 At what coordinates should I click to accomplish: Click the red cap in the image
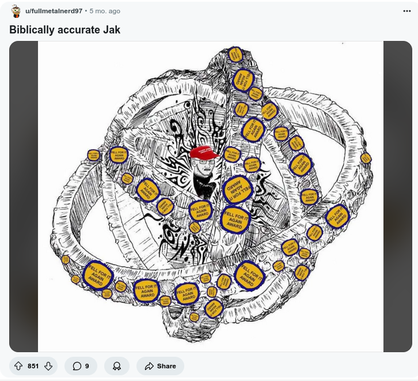(204, 152)
